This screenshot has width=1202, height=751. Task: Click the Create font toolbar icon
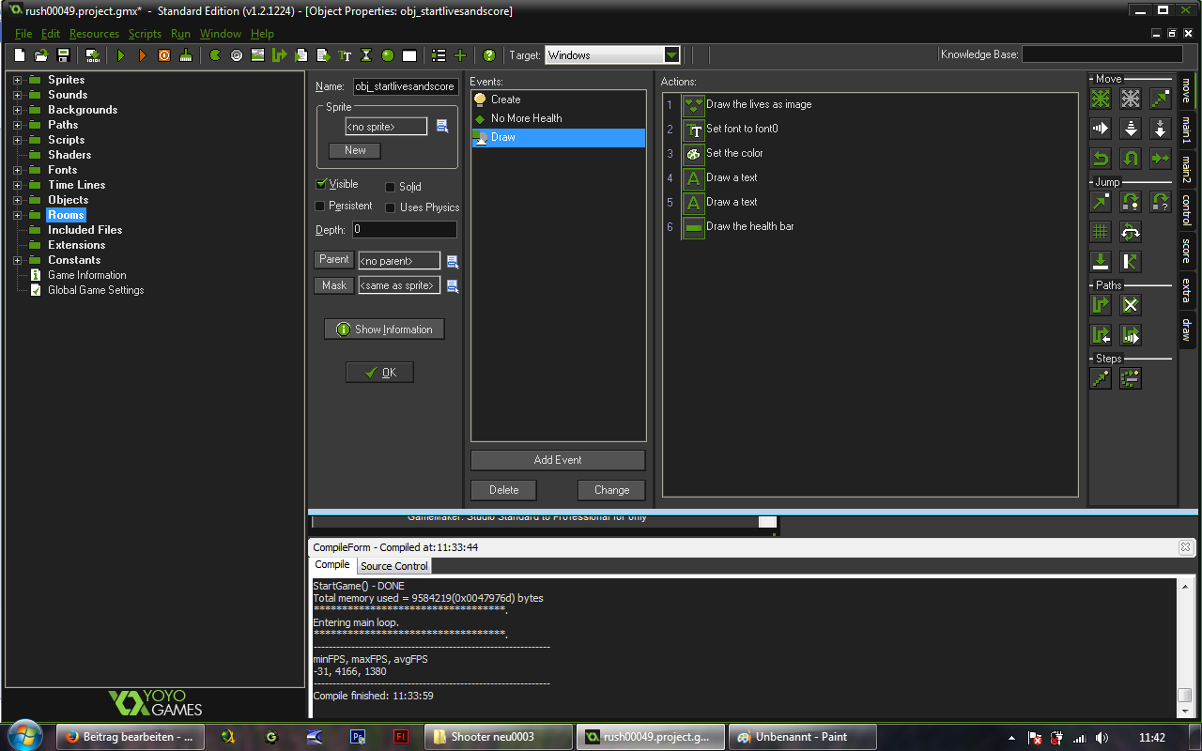[x=345, y=55]
